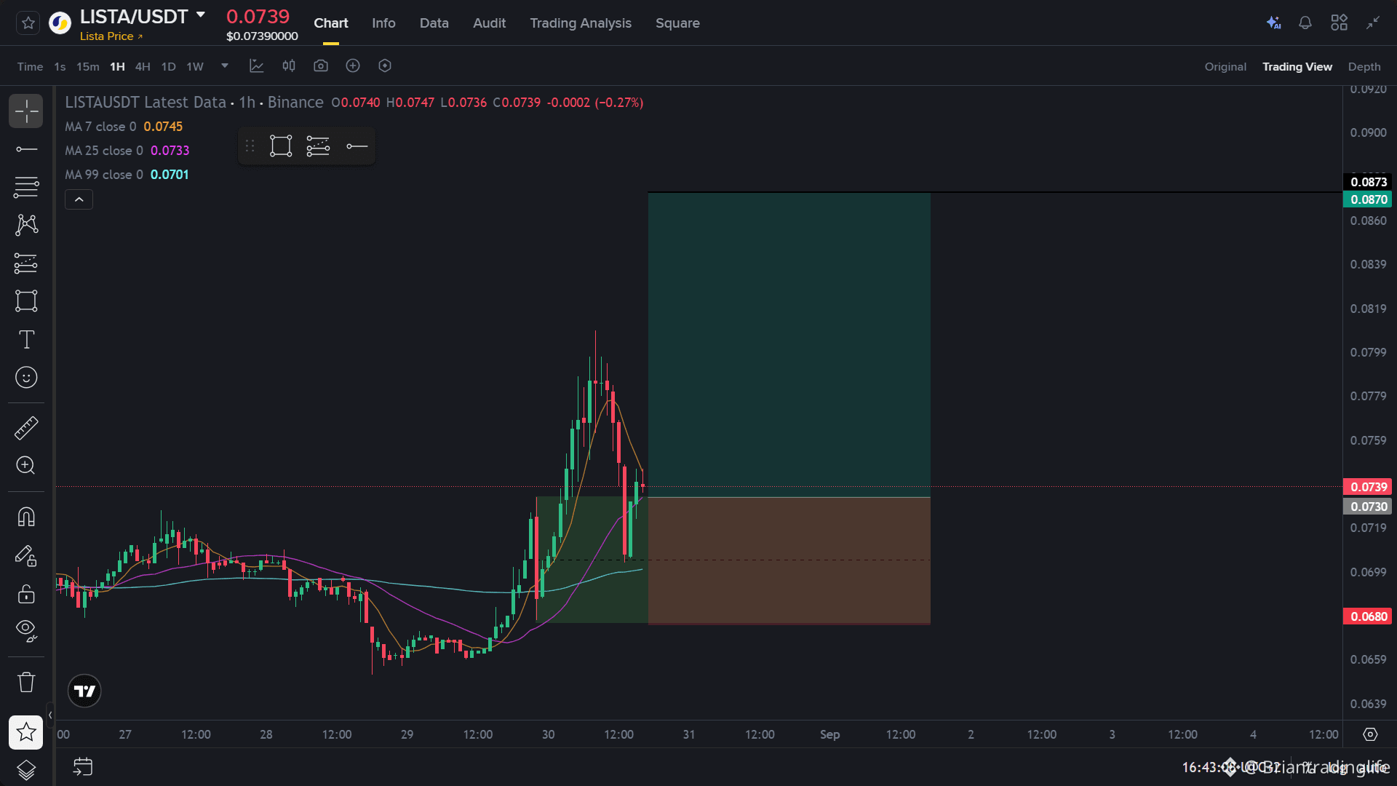This screenshot has width=1397, height=786.
Task: Toggle magnet snap mode
Action: coord(26,517)
